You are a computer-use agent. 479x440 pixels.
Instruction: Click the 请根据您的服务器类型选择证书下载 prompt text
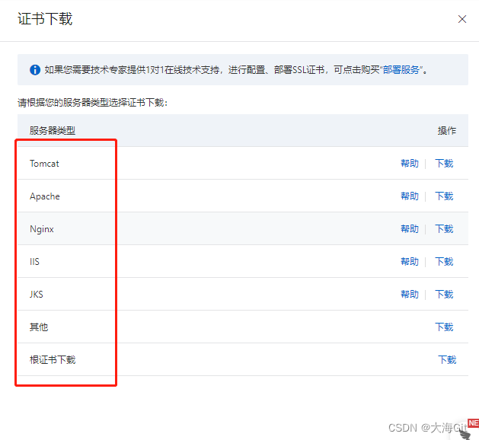click(93, 103)
